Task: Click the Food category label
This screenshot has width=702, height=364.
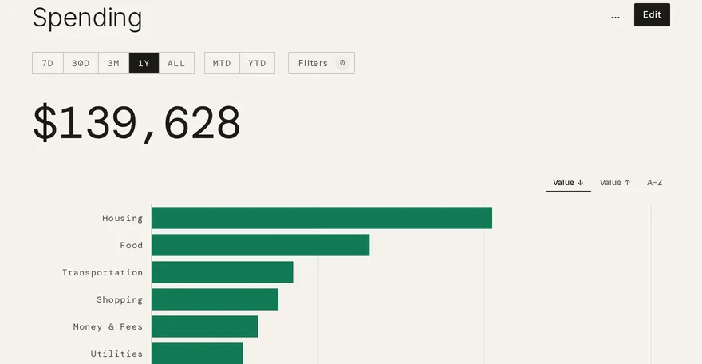Action: pos(131,245)
